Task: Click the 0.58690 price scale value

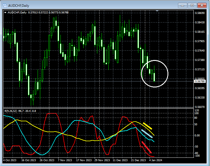Action: 200,13
